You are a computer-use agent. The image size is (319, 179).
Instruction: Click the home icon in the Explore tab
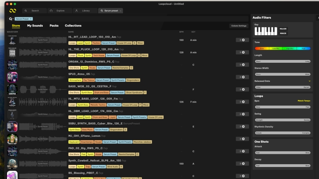pyautogui.click(x=51, y=11)
